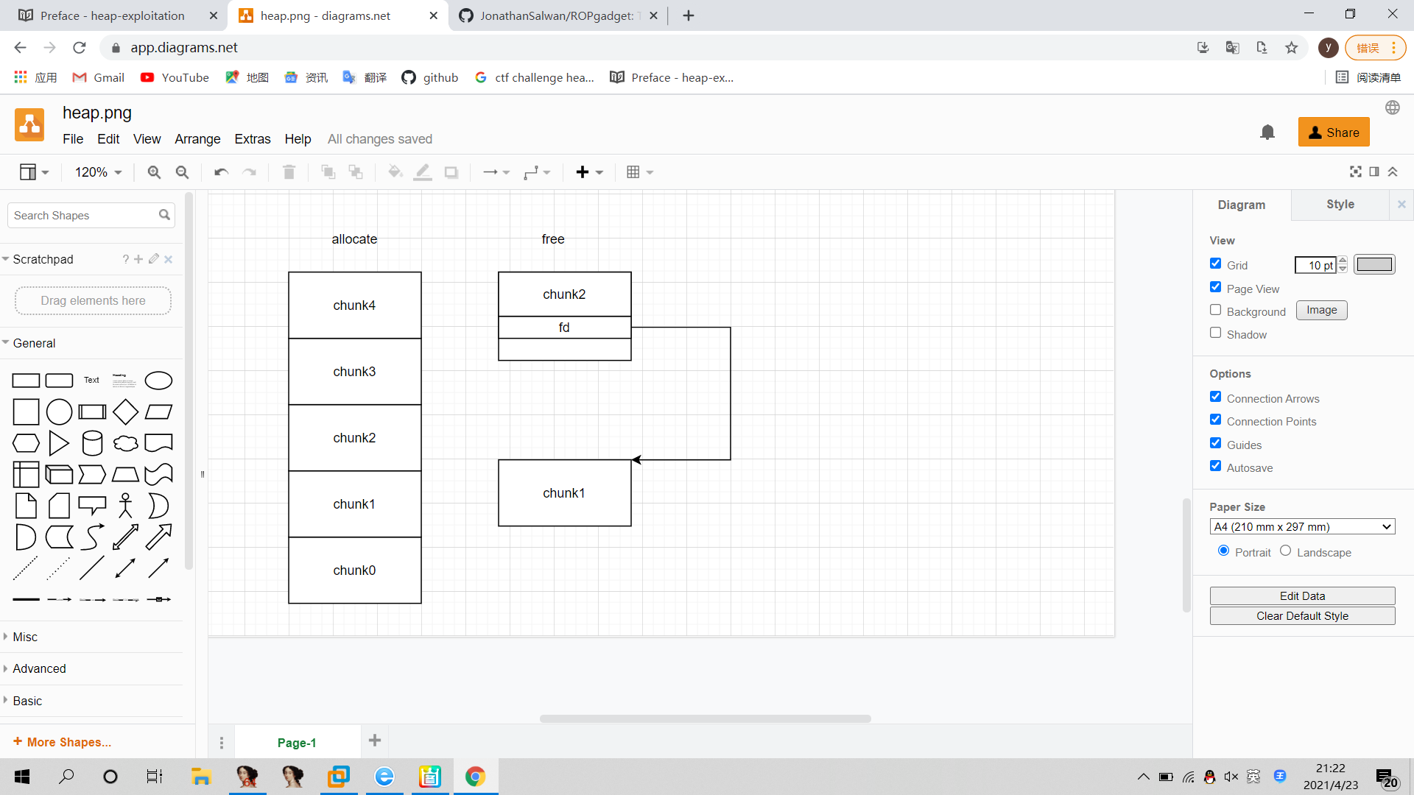
Task: Enable the Shadow checkbox
Action: tap(1215, 333)
